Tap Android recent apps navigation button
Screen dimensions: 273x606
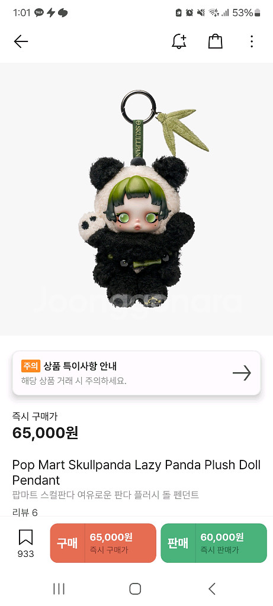[59, 589]
